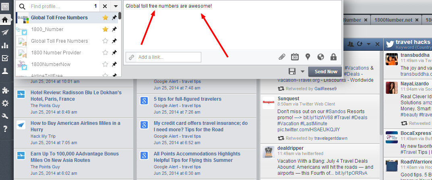432x180 pixels.
Task: Open the scheduling calendar icon
Action: [x=295, y=57]
